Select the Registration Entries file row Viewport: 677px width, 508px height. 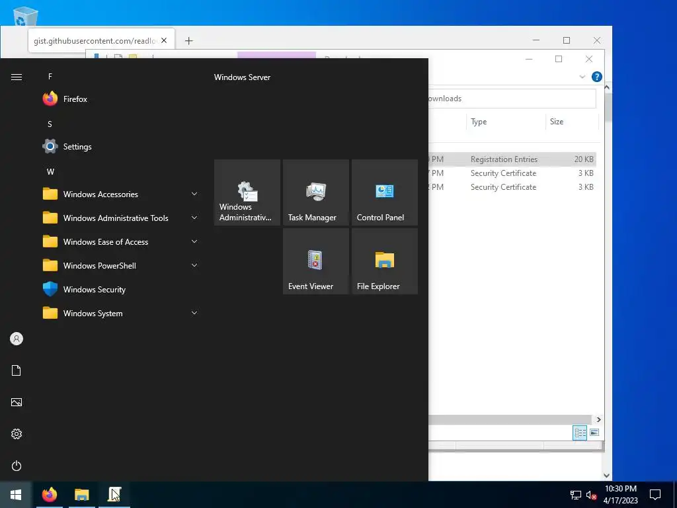click(x=512, y=159)
